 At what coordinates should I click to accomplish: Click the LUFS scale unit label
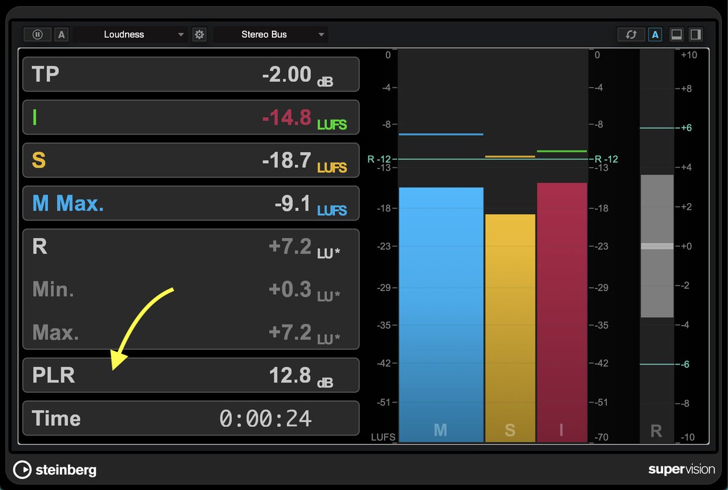383,437
